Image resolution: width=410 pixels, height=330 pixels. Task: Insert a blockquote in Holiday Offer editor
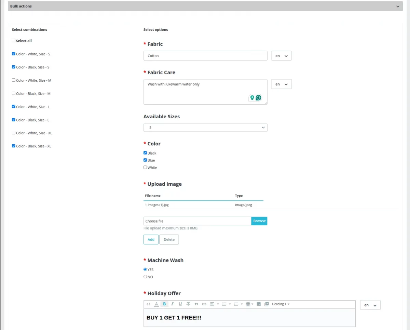(196, 304)
